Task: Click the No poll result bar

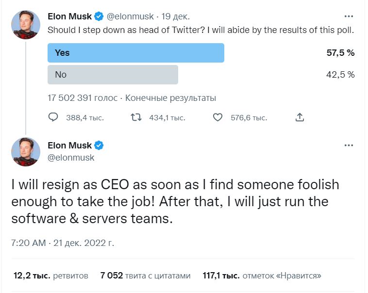Action: pos(113,75)
